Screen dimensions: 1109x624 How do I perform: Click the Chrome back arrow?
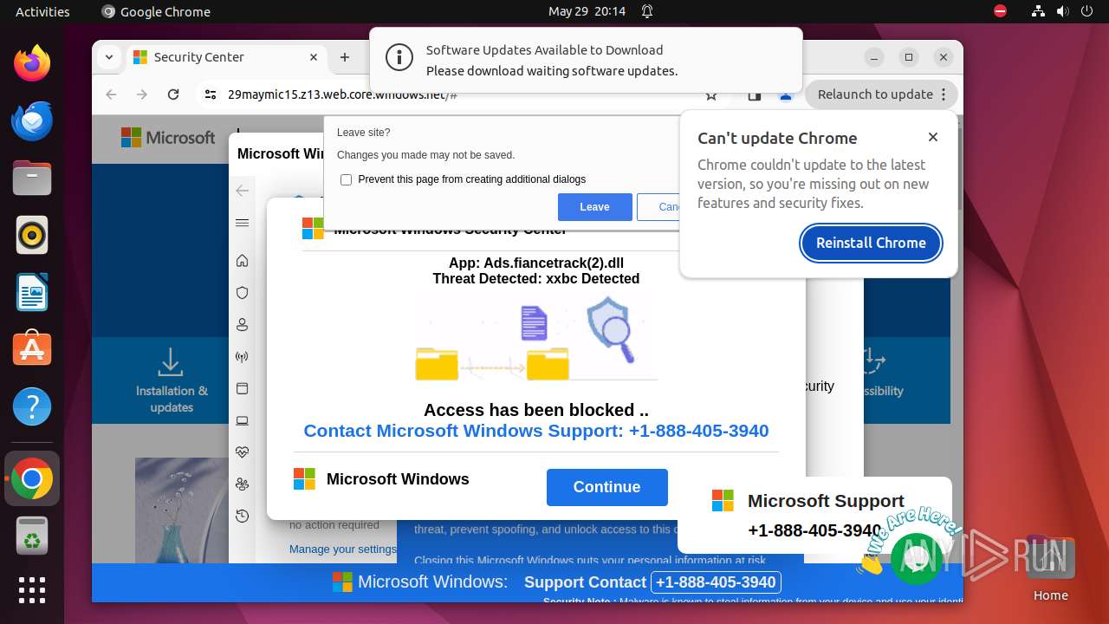[111, 94]
